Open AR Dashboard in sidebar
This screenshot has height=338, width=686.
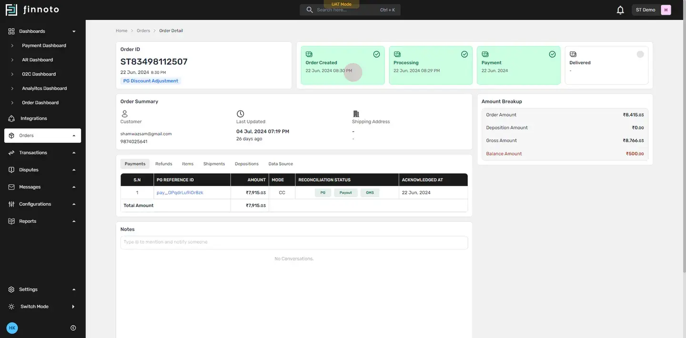click(x=37, y=60)
